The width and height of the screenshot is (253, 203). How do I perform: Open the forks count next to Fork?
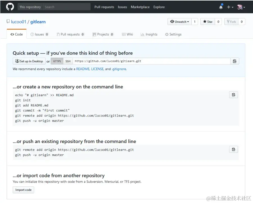point(242,22)
